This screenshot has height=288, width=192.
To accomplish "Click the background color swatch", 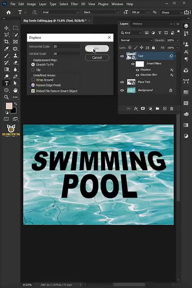I will [x=14, y=111].
